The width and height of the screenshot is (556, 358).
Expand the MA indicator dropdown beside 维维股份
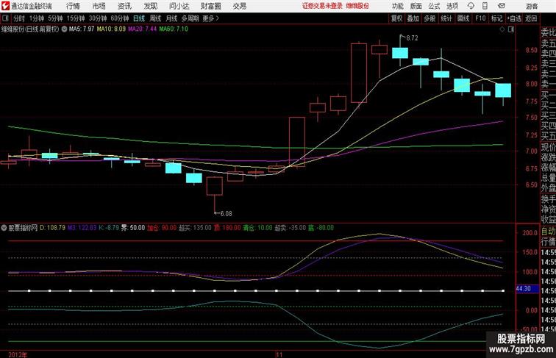(x=64, y=29)
